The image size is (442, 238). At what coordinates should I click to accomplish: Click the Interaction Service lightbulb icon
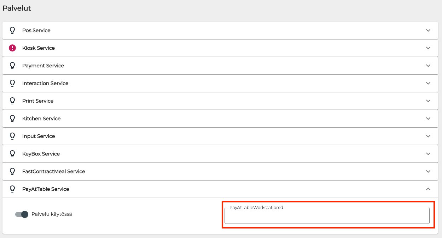pos(12,83)
